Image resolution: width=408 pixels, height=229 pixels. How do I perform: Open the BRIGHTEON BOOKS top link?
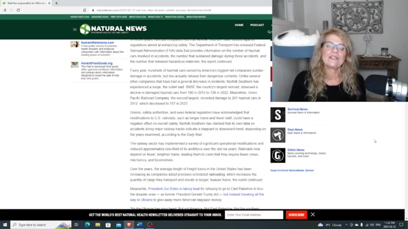pyautogui.click(x=196, y=17)
